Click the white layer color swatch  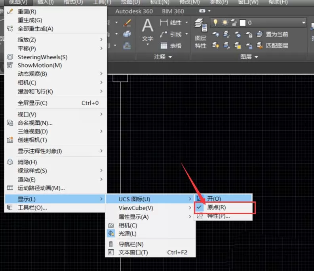242,23
